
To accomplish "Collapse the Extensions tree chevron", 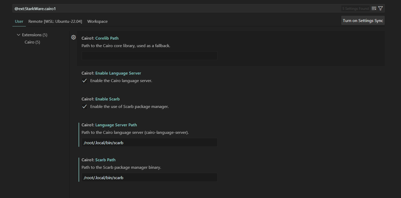I will pos(18,35).
